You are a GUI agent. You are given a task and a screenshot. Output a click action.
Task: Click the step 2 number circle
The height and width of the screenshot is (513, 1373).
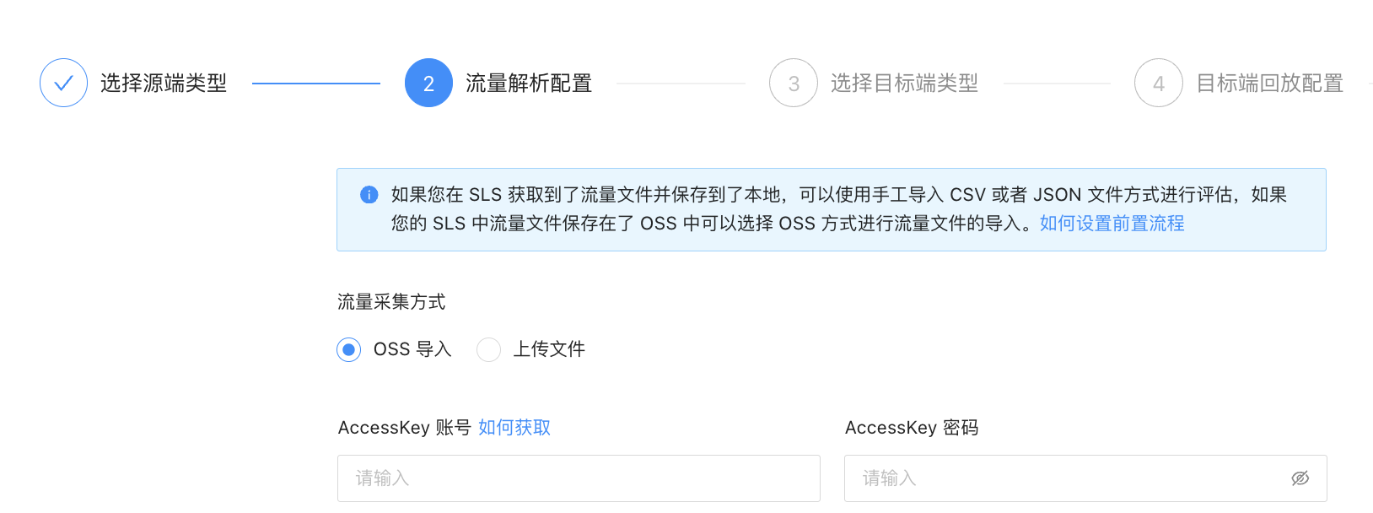pyautogui.click(x=428, y=83)
